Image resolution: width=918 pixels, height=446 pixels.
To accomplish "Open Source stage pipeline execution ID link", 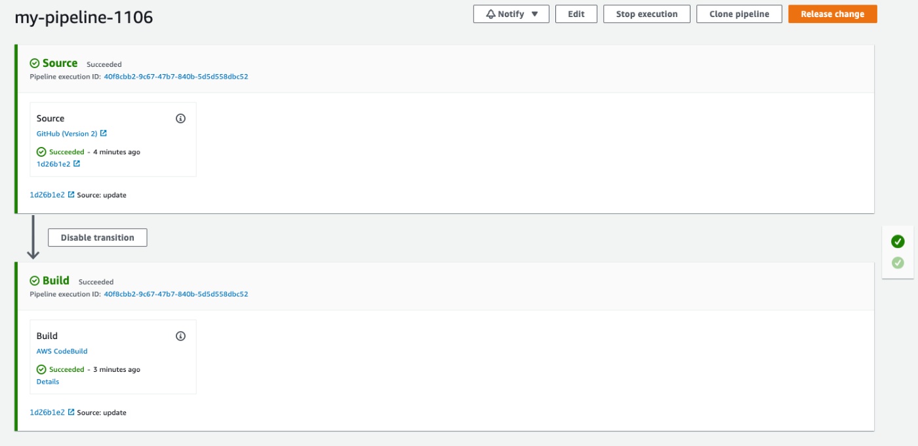I will pos(176,77).
